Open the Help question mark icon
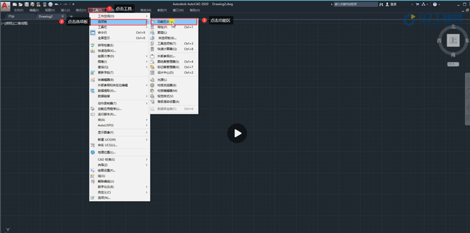The height and width of the screenshot is (233, 470). [435, 4]
